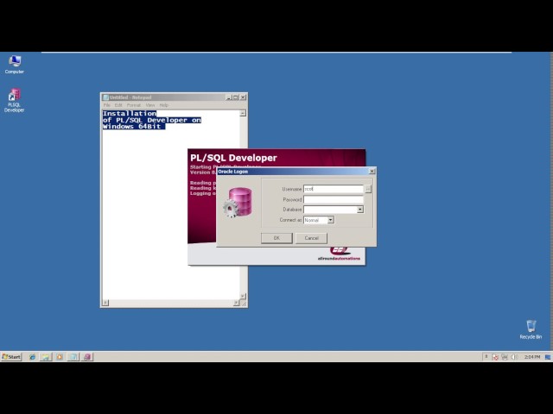The image size is (553, 414).
Task: Open the File menu in Notepad
Action: pos(107,105)
